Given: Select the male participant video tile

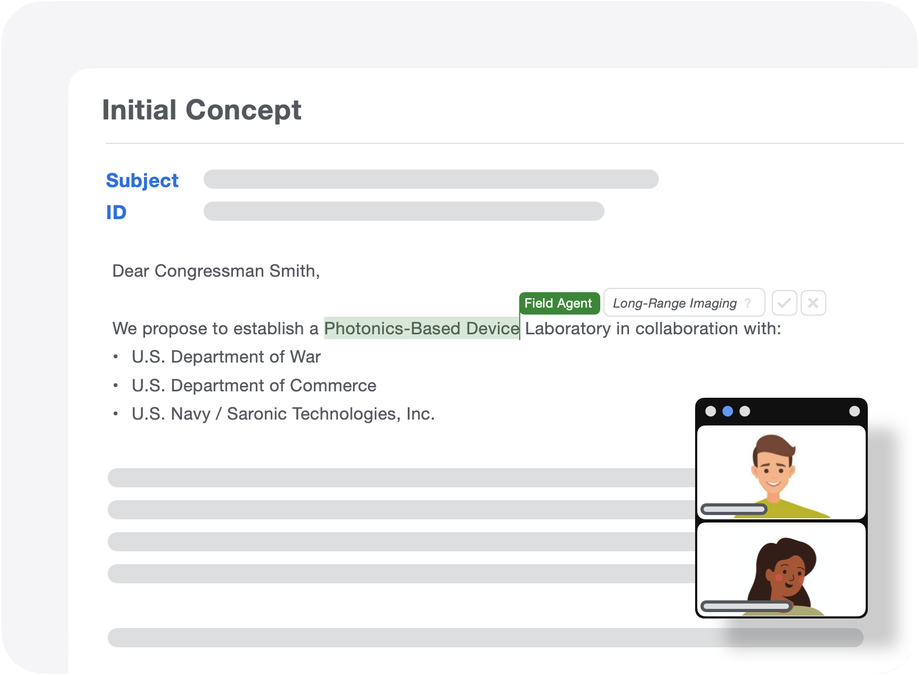Looking at the screenshot, I should click(x=781, y=472).
